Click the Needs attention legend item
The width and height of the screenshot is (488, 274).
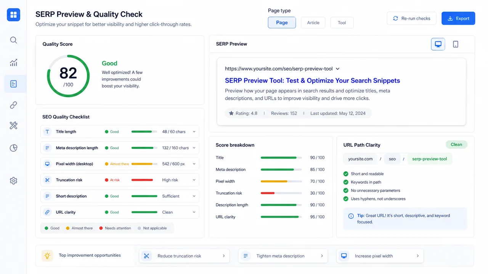tap(115, 228)
